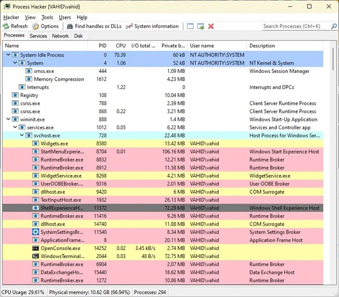Screen dimensions: 339x297
Task: Open the Tools menu
Action: click(47, 17)
